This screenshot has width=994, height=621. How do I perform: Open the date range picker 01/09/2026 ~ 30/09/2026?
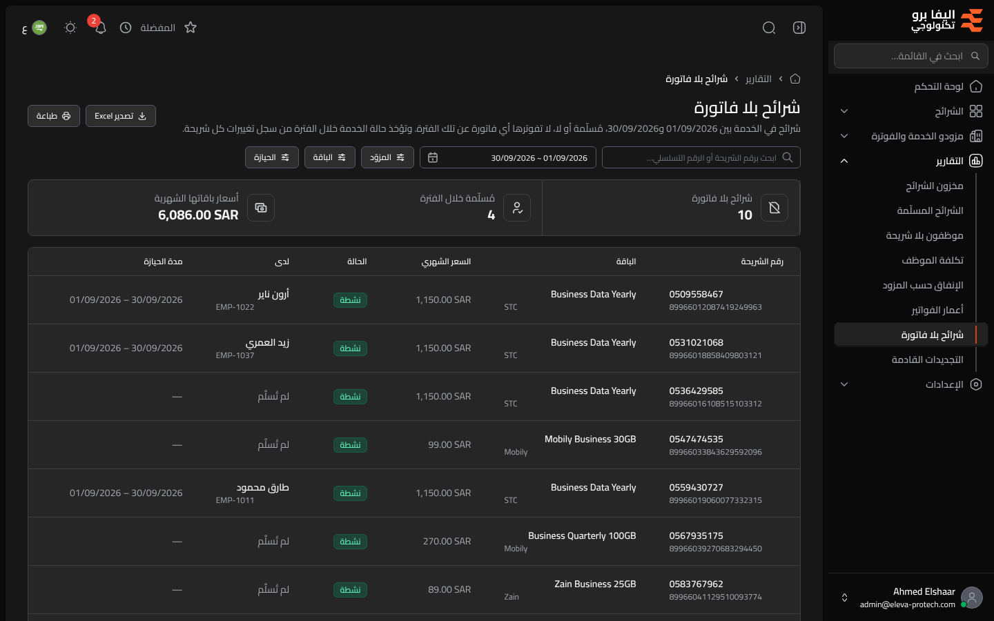click(x=508, y=157)
